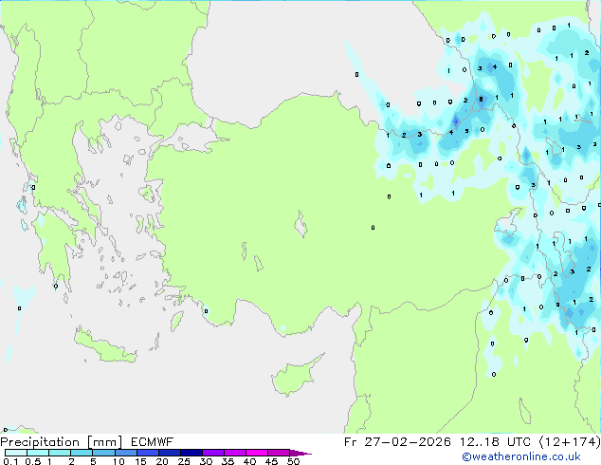Click the '40' legend scale label

[x=249, y=461]
